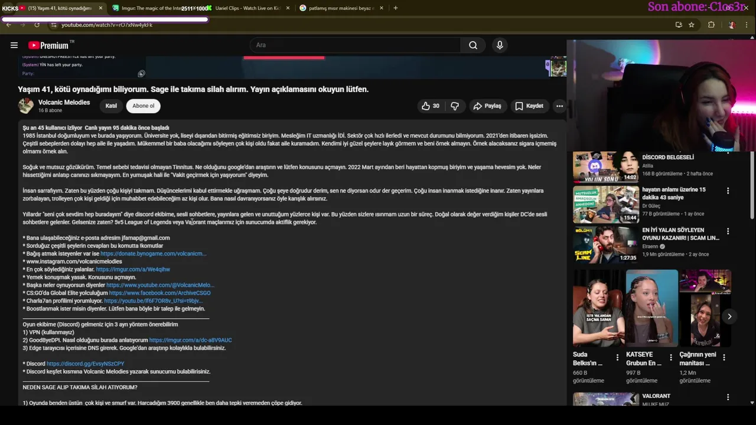
Task: Open options for VALORANT recommended video
Action: (728, 397)
